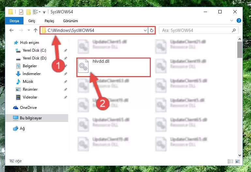Select Ağ network in navigation pane

coord(19,128)
